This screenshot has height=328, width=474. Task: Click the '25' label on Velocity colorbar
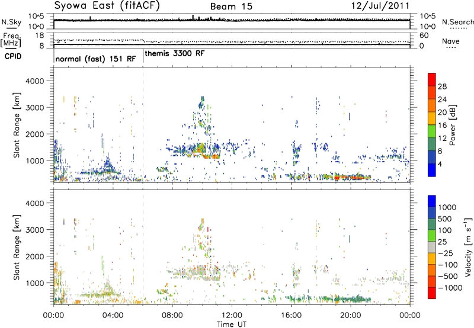(443, 242)
